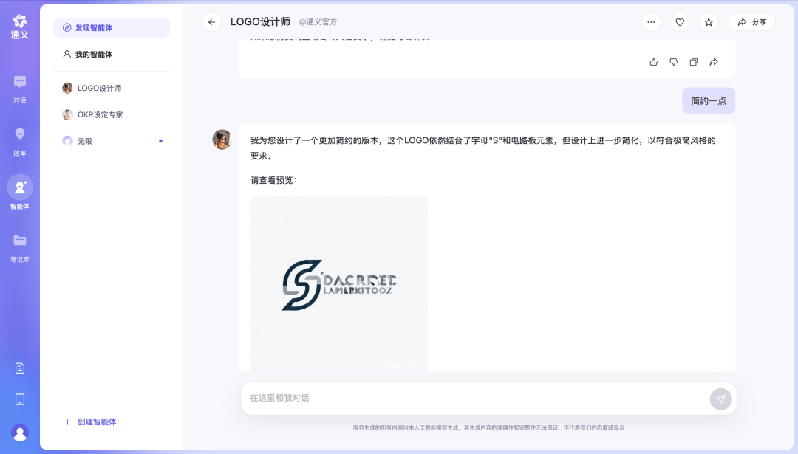Open the LOGO preview image
This screenshot has width=798, height=454.
click(339, 284)
